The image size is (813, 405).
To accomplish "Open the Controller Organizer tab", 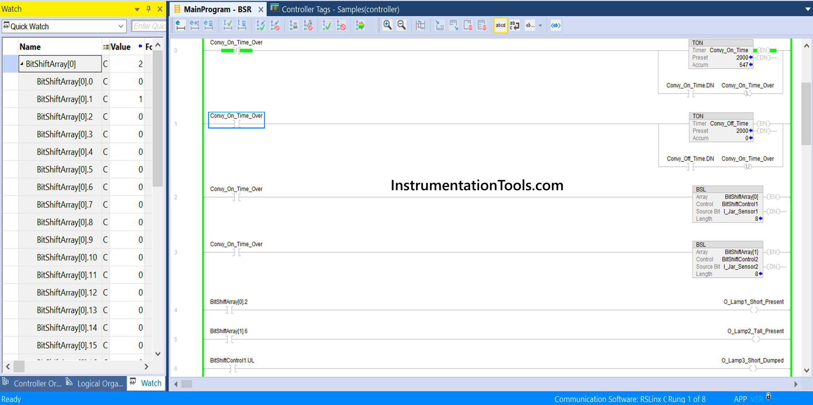I will 33,383.
